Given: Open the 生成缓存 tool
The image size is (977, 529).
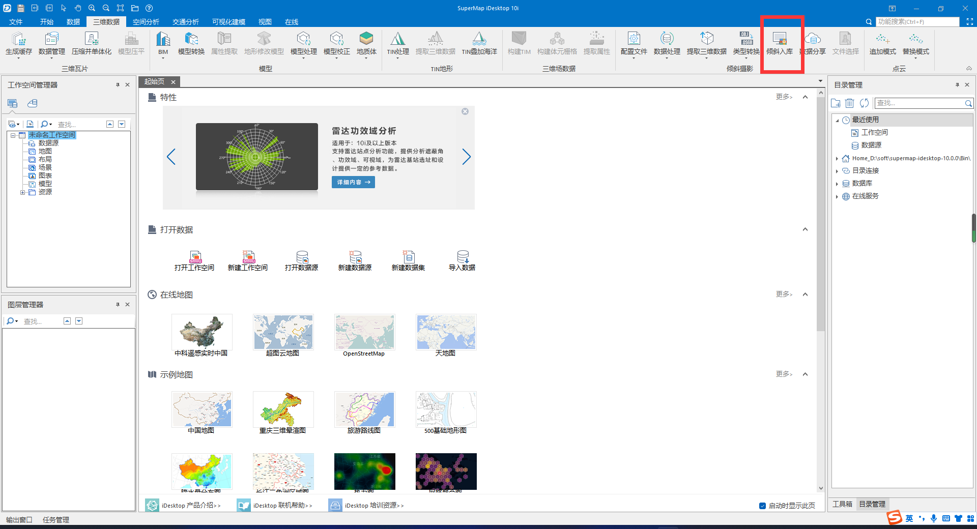Looking at the screenshot, I should click(x=18, y=40).
